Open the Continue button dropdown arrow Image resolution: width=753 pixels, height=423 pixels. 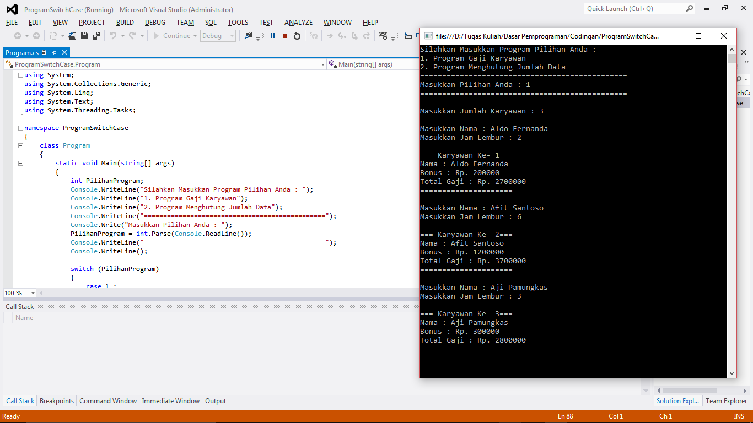(195, 36)
